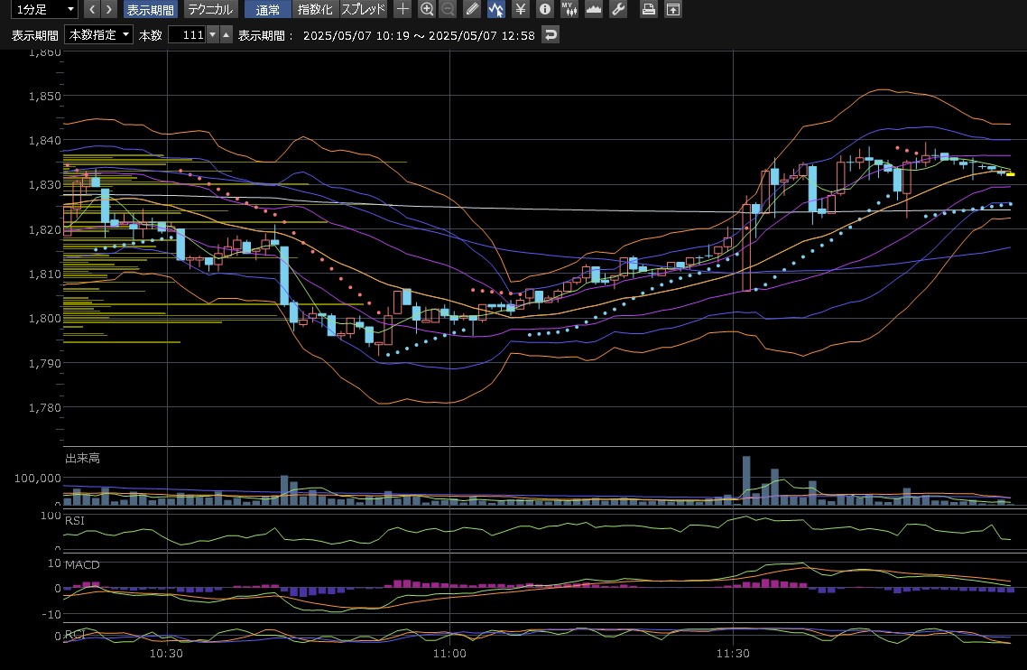Export chart with the upload window icon

[x=672, y=9]
